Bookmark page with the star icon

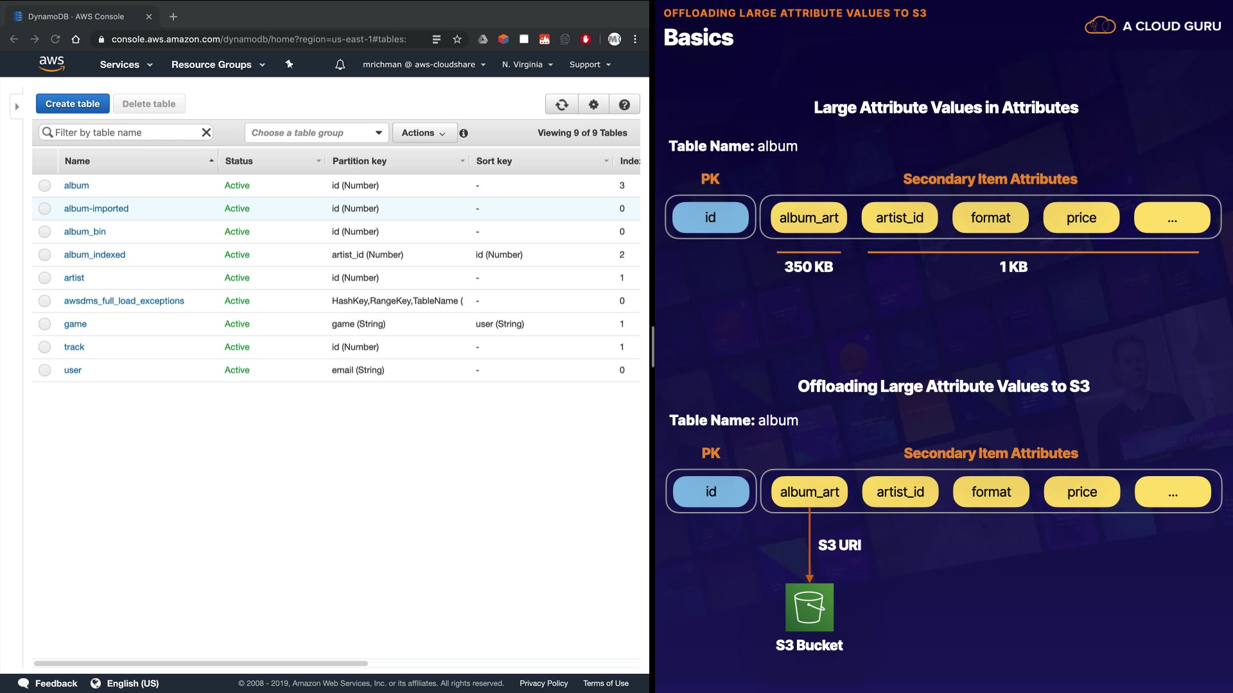(x=457, y=39)
